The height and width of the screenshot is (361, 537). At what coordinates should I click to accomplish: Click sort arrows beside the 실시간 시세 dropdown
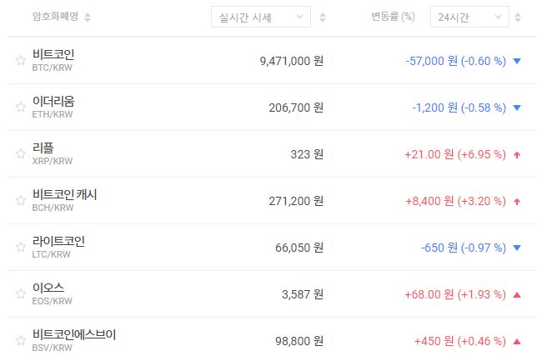coord(323,17)
